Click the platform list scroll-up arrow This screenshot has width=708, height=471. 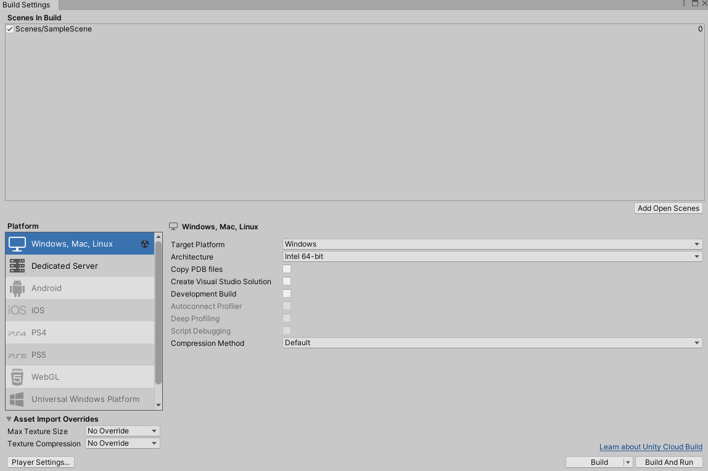coord(158,237)
